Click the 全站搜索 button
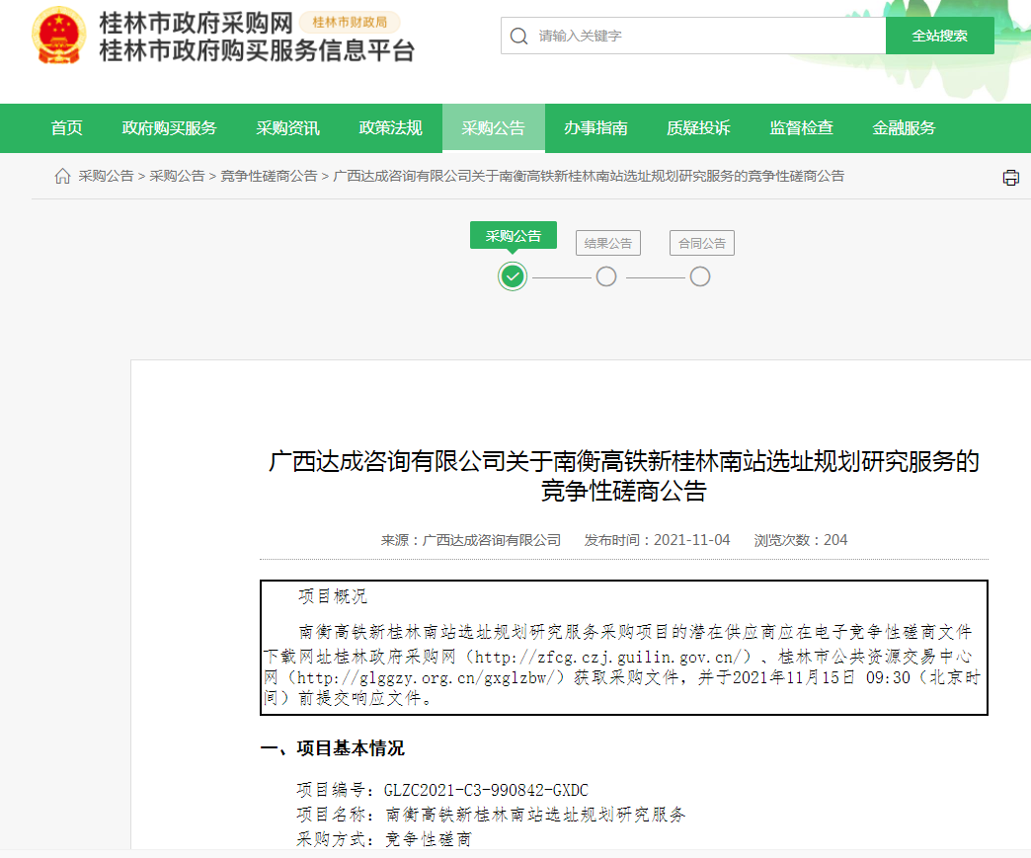This screenshot has height=858, width=1031. click(939, 37)
